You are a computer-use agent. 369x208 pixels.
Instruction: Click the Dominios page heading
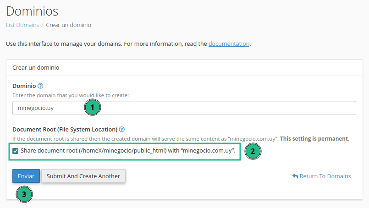coord(32,10)
